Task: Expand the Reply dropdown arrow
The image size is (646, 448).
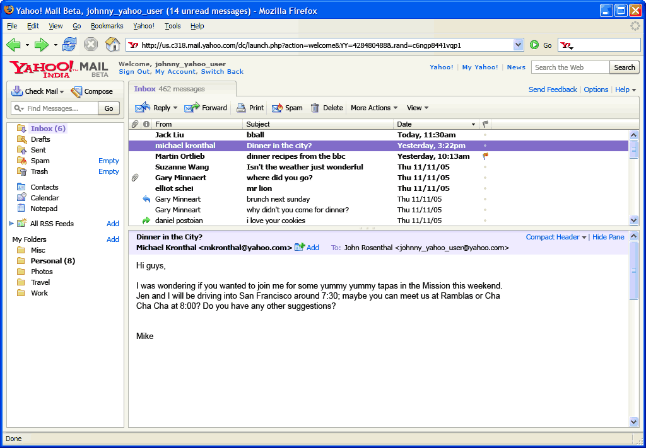Action: 175,107
